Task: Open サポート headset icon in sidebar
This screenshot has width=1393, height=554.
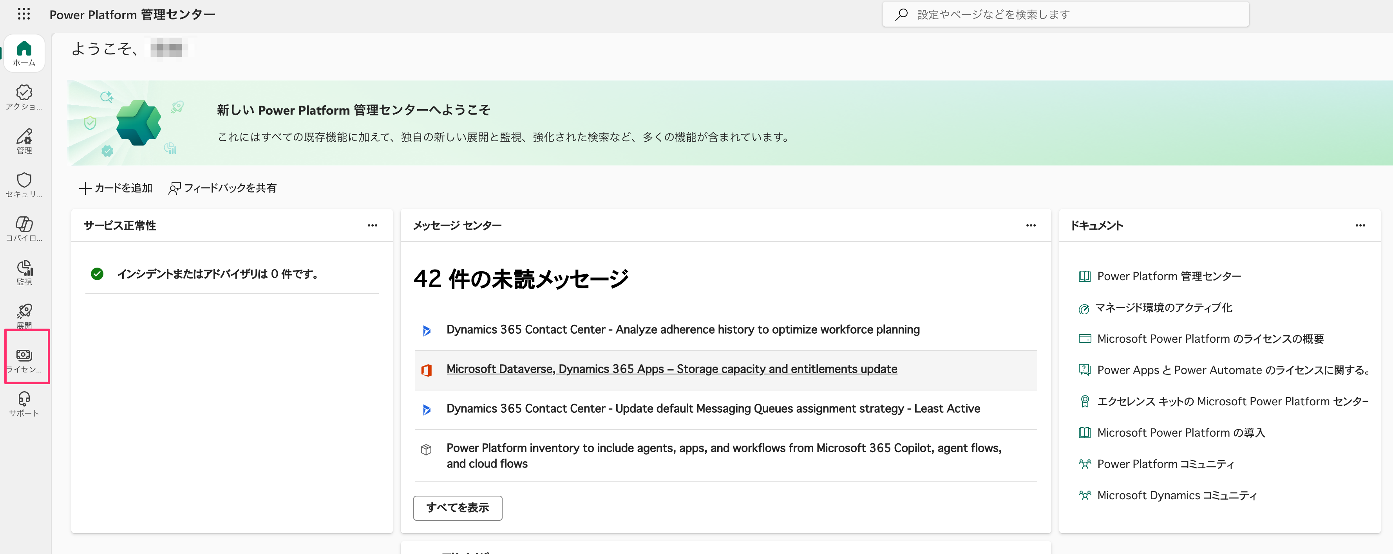Action: click(x=24, y=404)
